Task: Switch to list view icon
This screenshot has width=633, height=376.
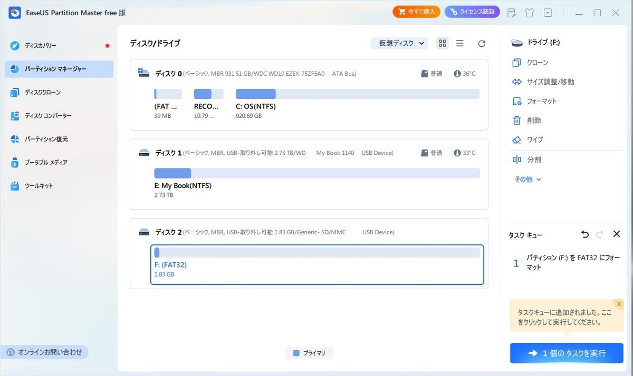Action: [460, 43]
